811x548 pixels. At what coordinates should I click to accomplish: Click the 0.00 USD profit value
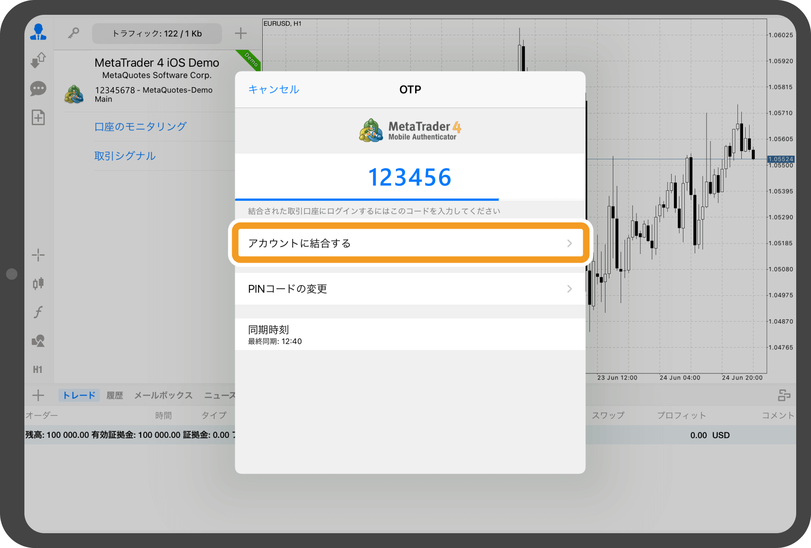(x=710, y=435)
